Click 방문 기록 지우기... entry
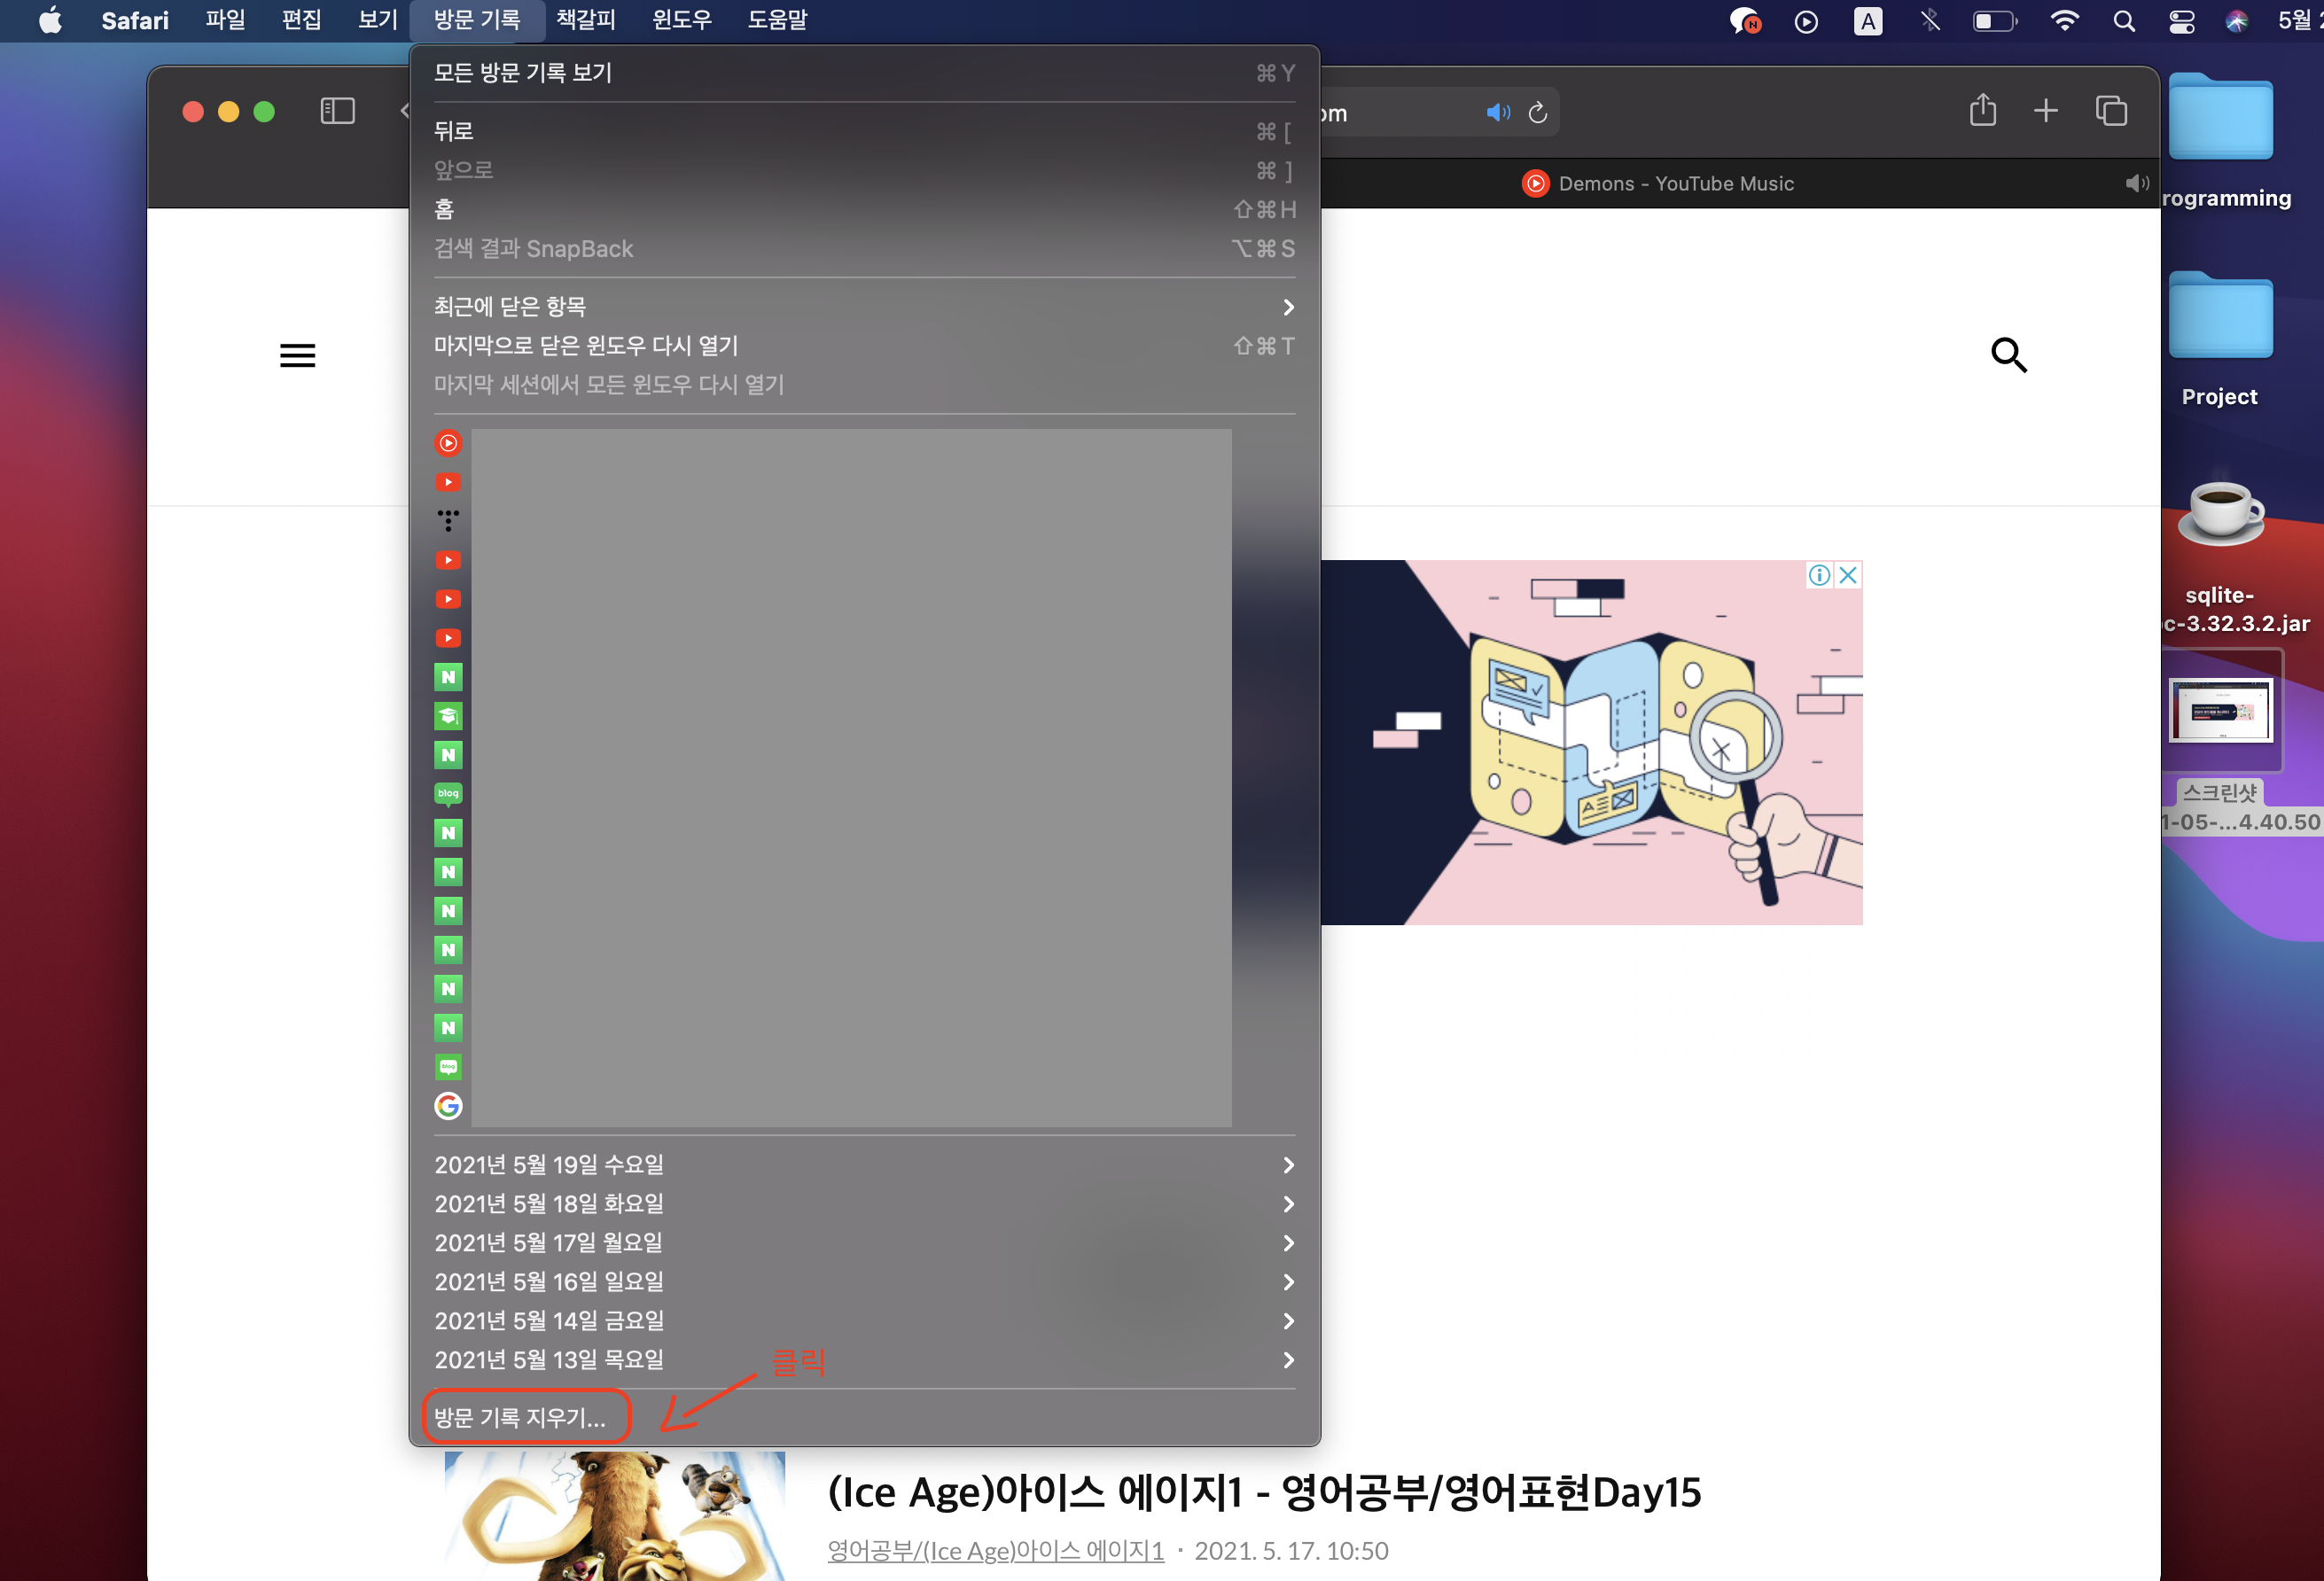The width and height of the screenshot is (2324, 1581). point(520,1417)
